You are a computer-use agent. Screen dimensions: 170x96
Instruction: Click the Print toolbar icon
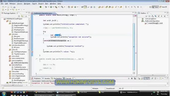click(x=14, y=7)
